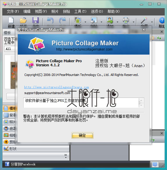Open the 文件(F) menu

[13, 11]
